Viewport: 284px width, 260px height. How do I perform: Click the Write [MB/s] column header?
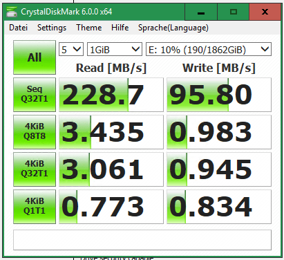click(219, 68)
